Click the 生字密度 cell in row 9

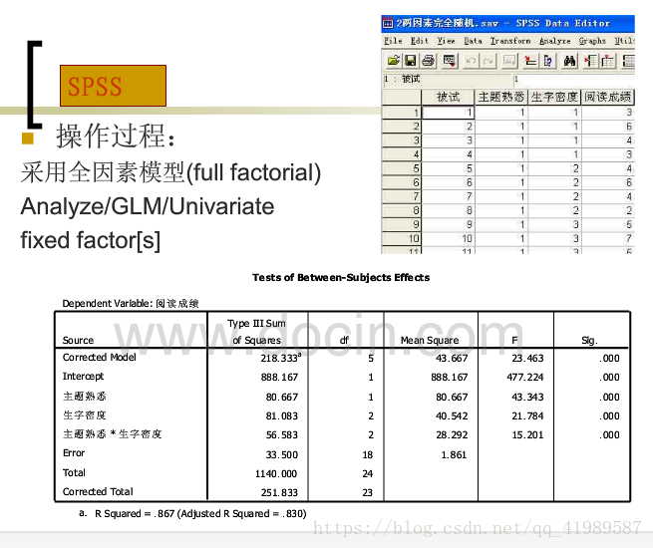pyautogui.click(x=554, y=225)
